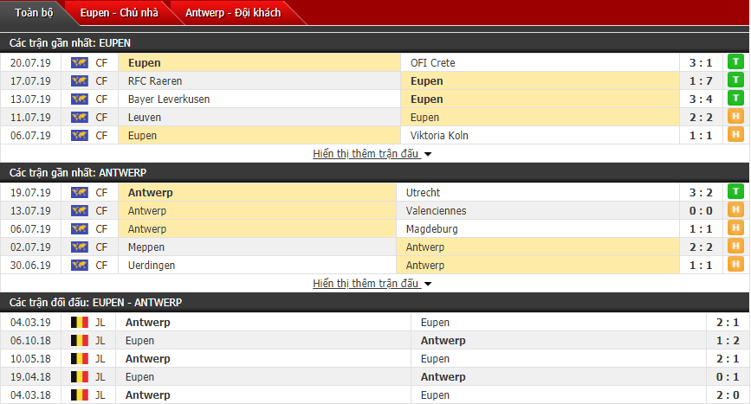751x404 pixels.
Task: Click Belgium flag on 06.10.18 row
Action: click(80, 340)
